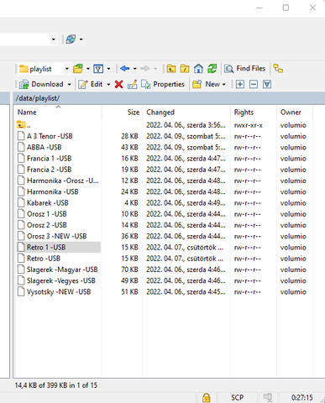Sort by the Name column header
Screen dimensions: 325x403
point(58,113)
